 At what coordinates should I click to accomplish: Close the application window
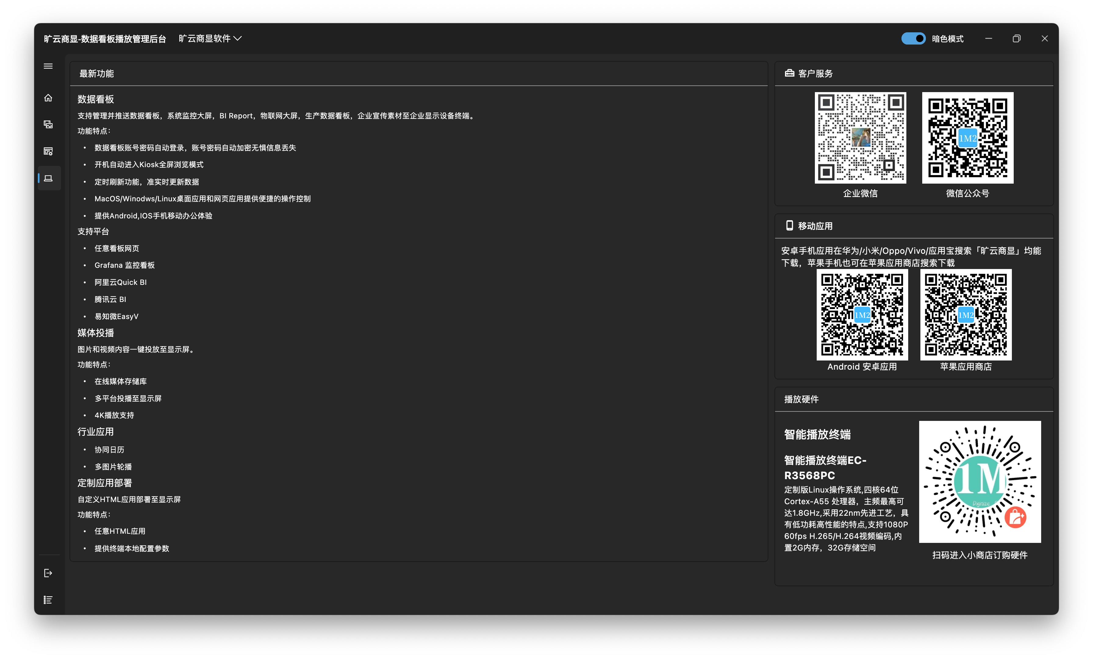pos(1045,39)
